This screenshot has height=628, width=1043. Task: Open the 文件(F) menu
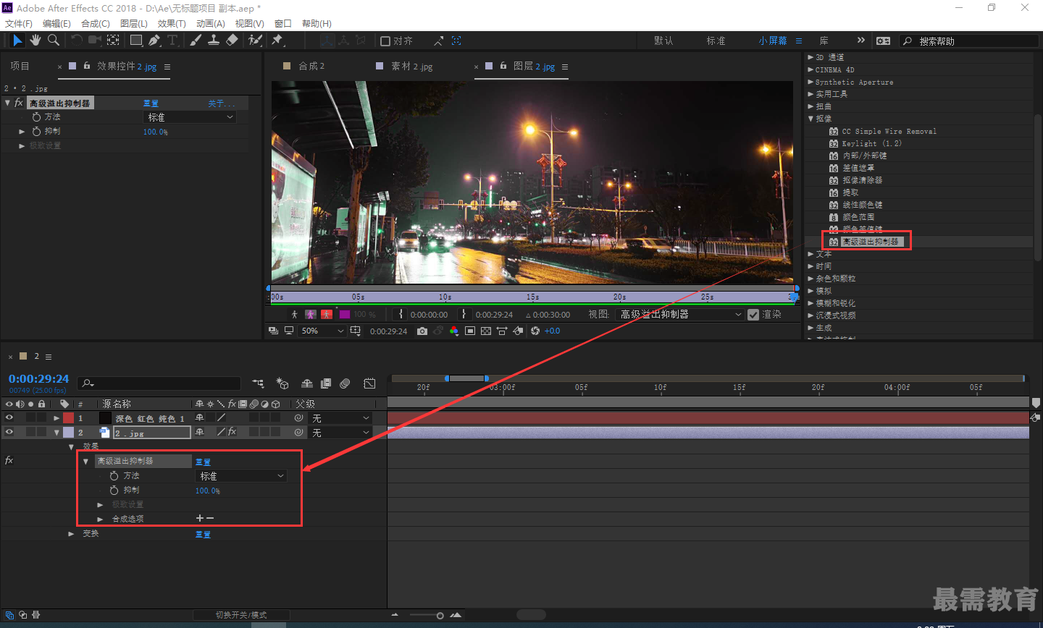tap(18, 24)
